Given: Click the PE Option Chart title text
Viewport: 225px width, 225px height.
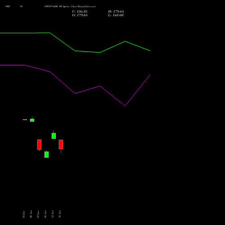Looking at the screenshot, I should click(70, 6).
